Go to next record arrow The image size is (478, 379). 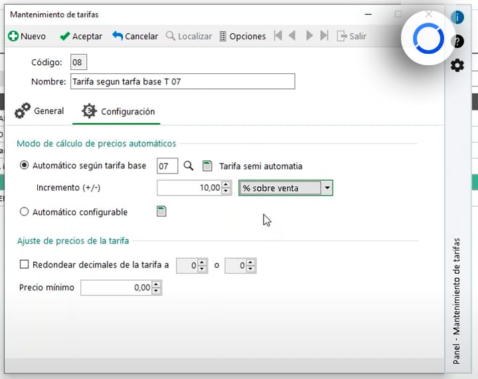(309, 36)
